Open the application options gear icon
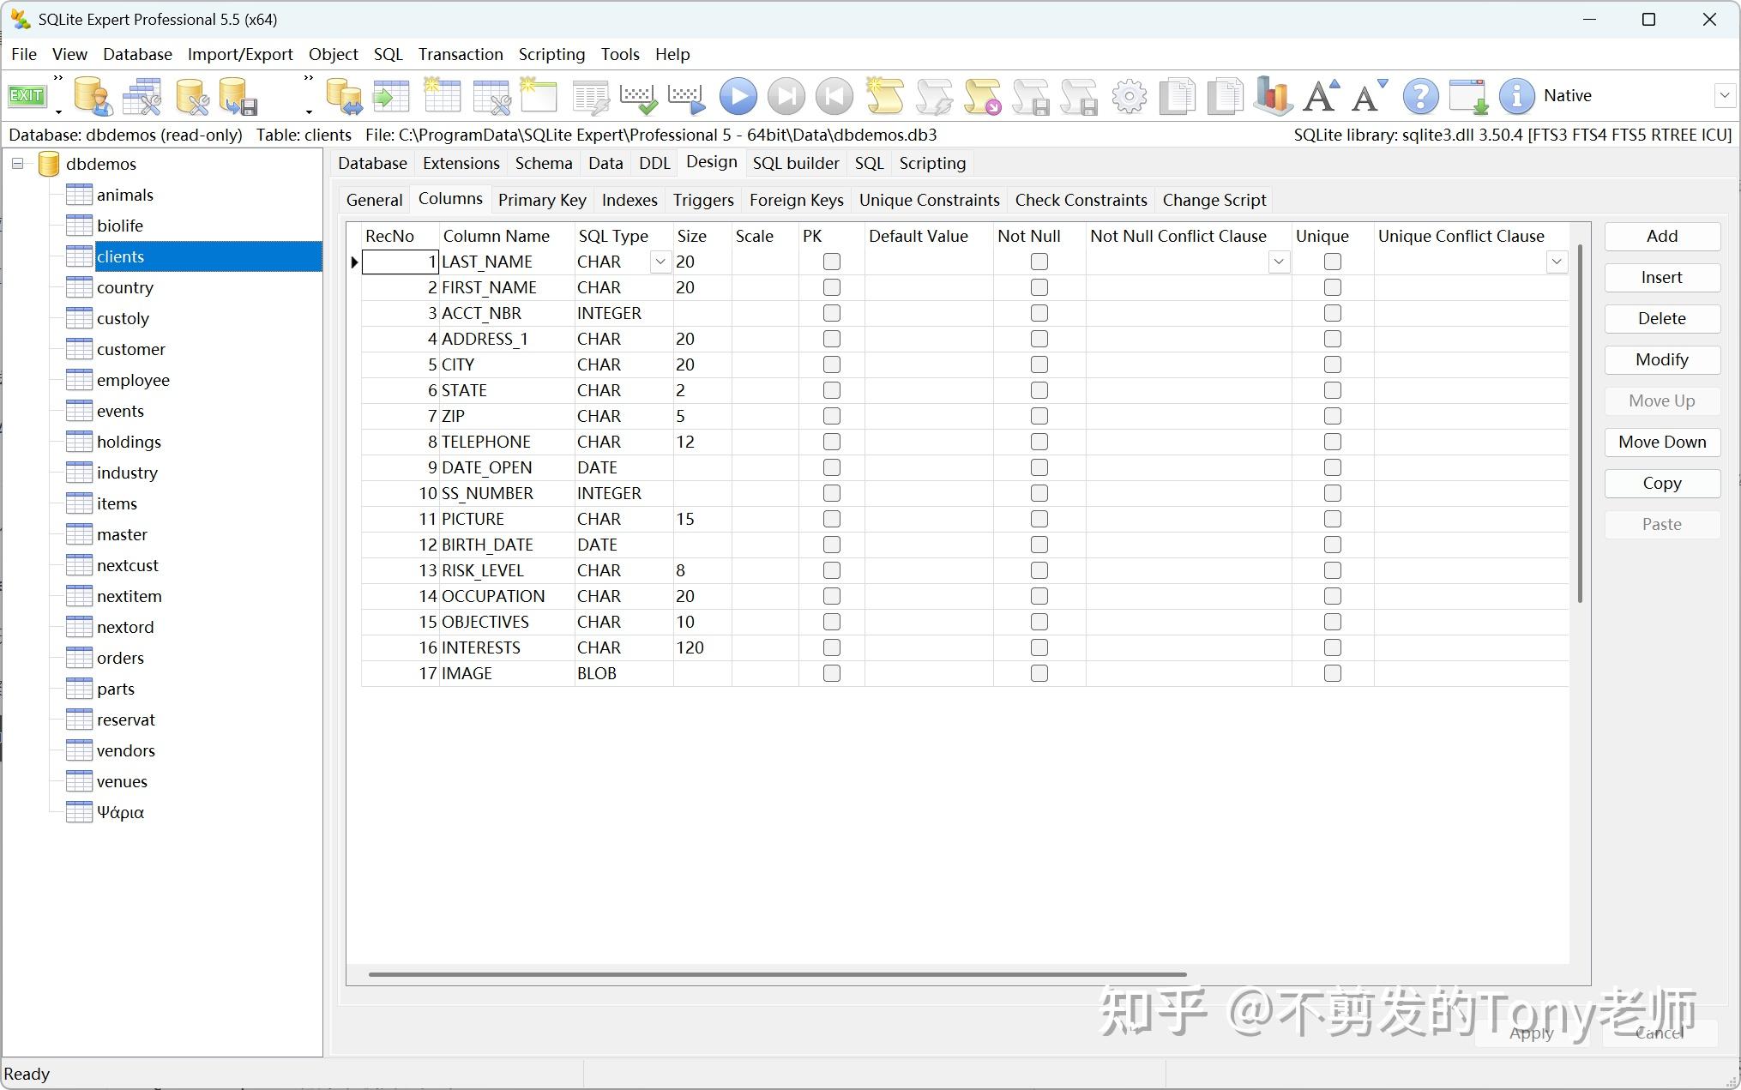 coord(1129,95)
